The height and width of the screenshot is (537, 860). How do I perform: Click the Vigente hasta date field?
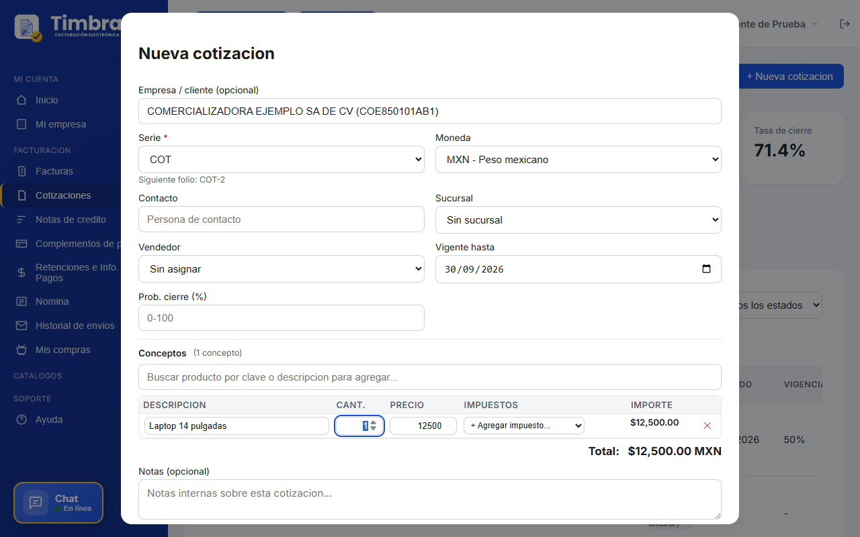pyautogui.click(x=578, y=269)
